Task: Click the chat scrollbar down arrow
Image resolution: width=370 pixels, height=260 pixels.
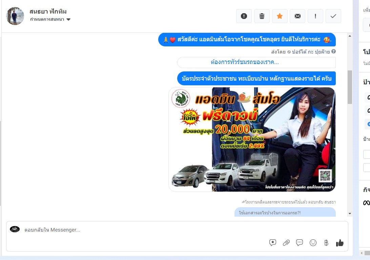Action: [350, 214]
